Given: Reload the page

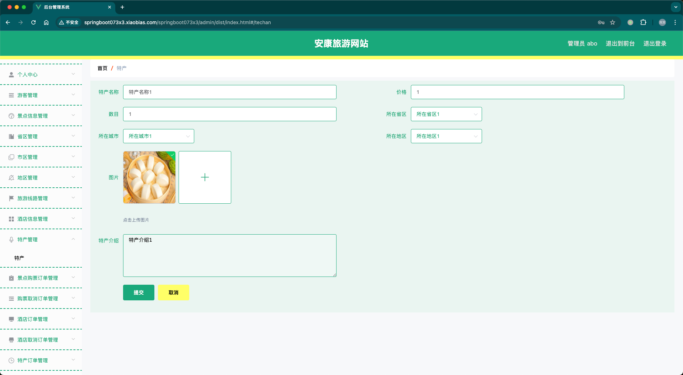Looking at the screenshot, I should click(x=33, y=22).
